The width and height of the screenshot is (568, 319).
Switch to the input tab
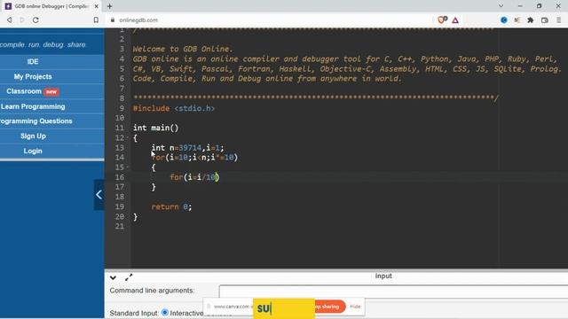point(383,276)
